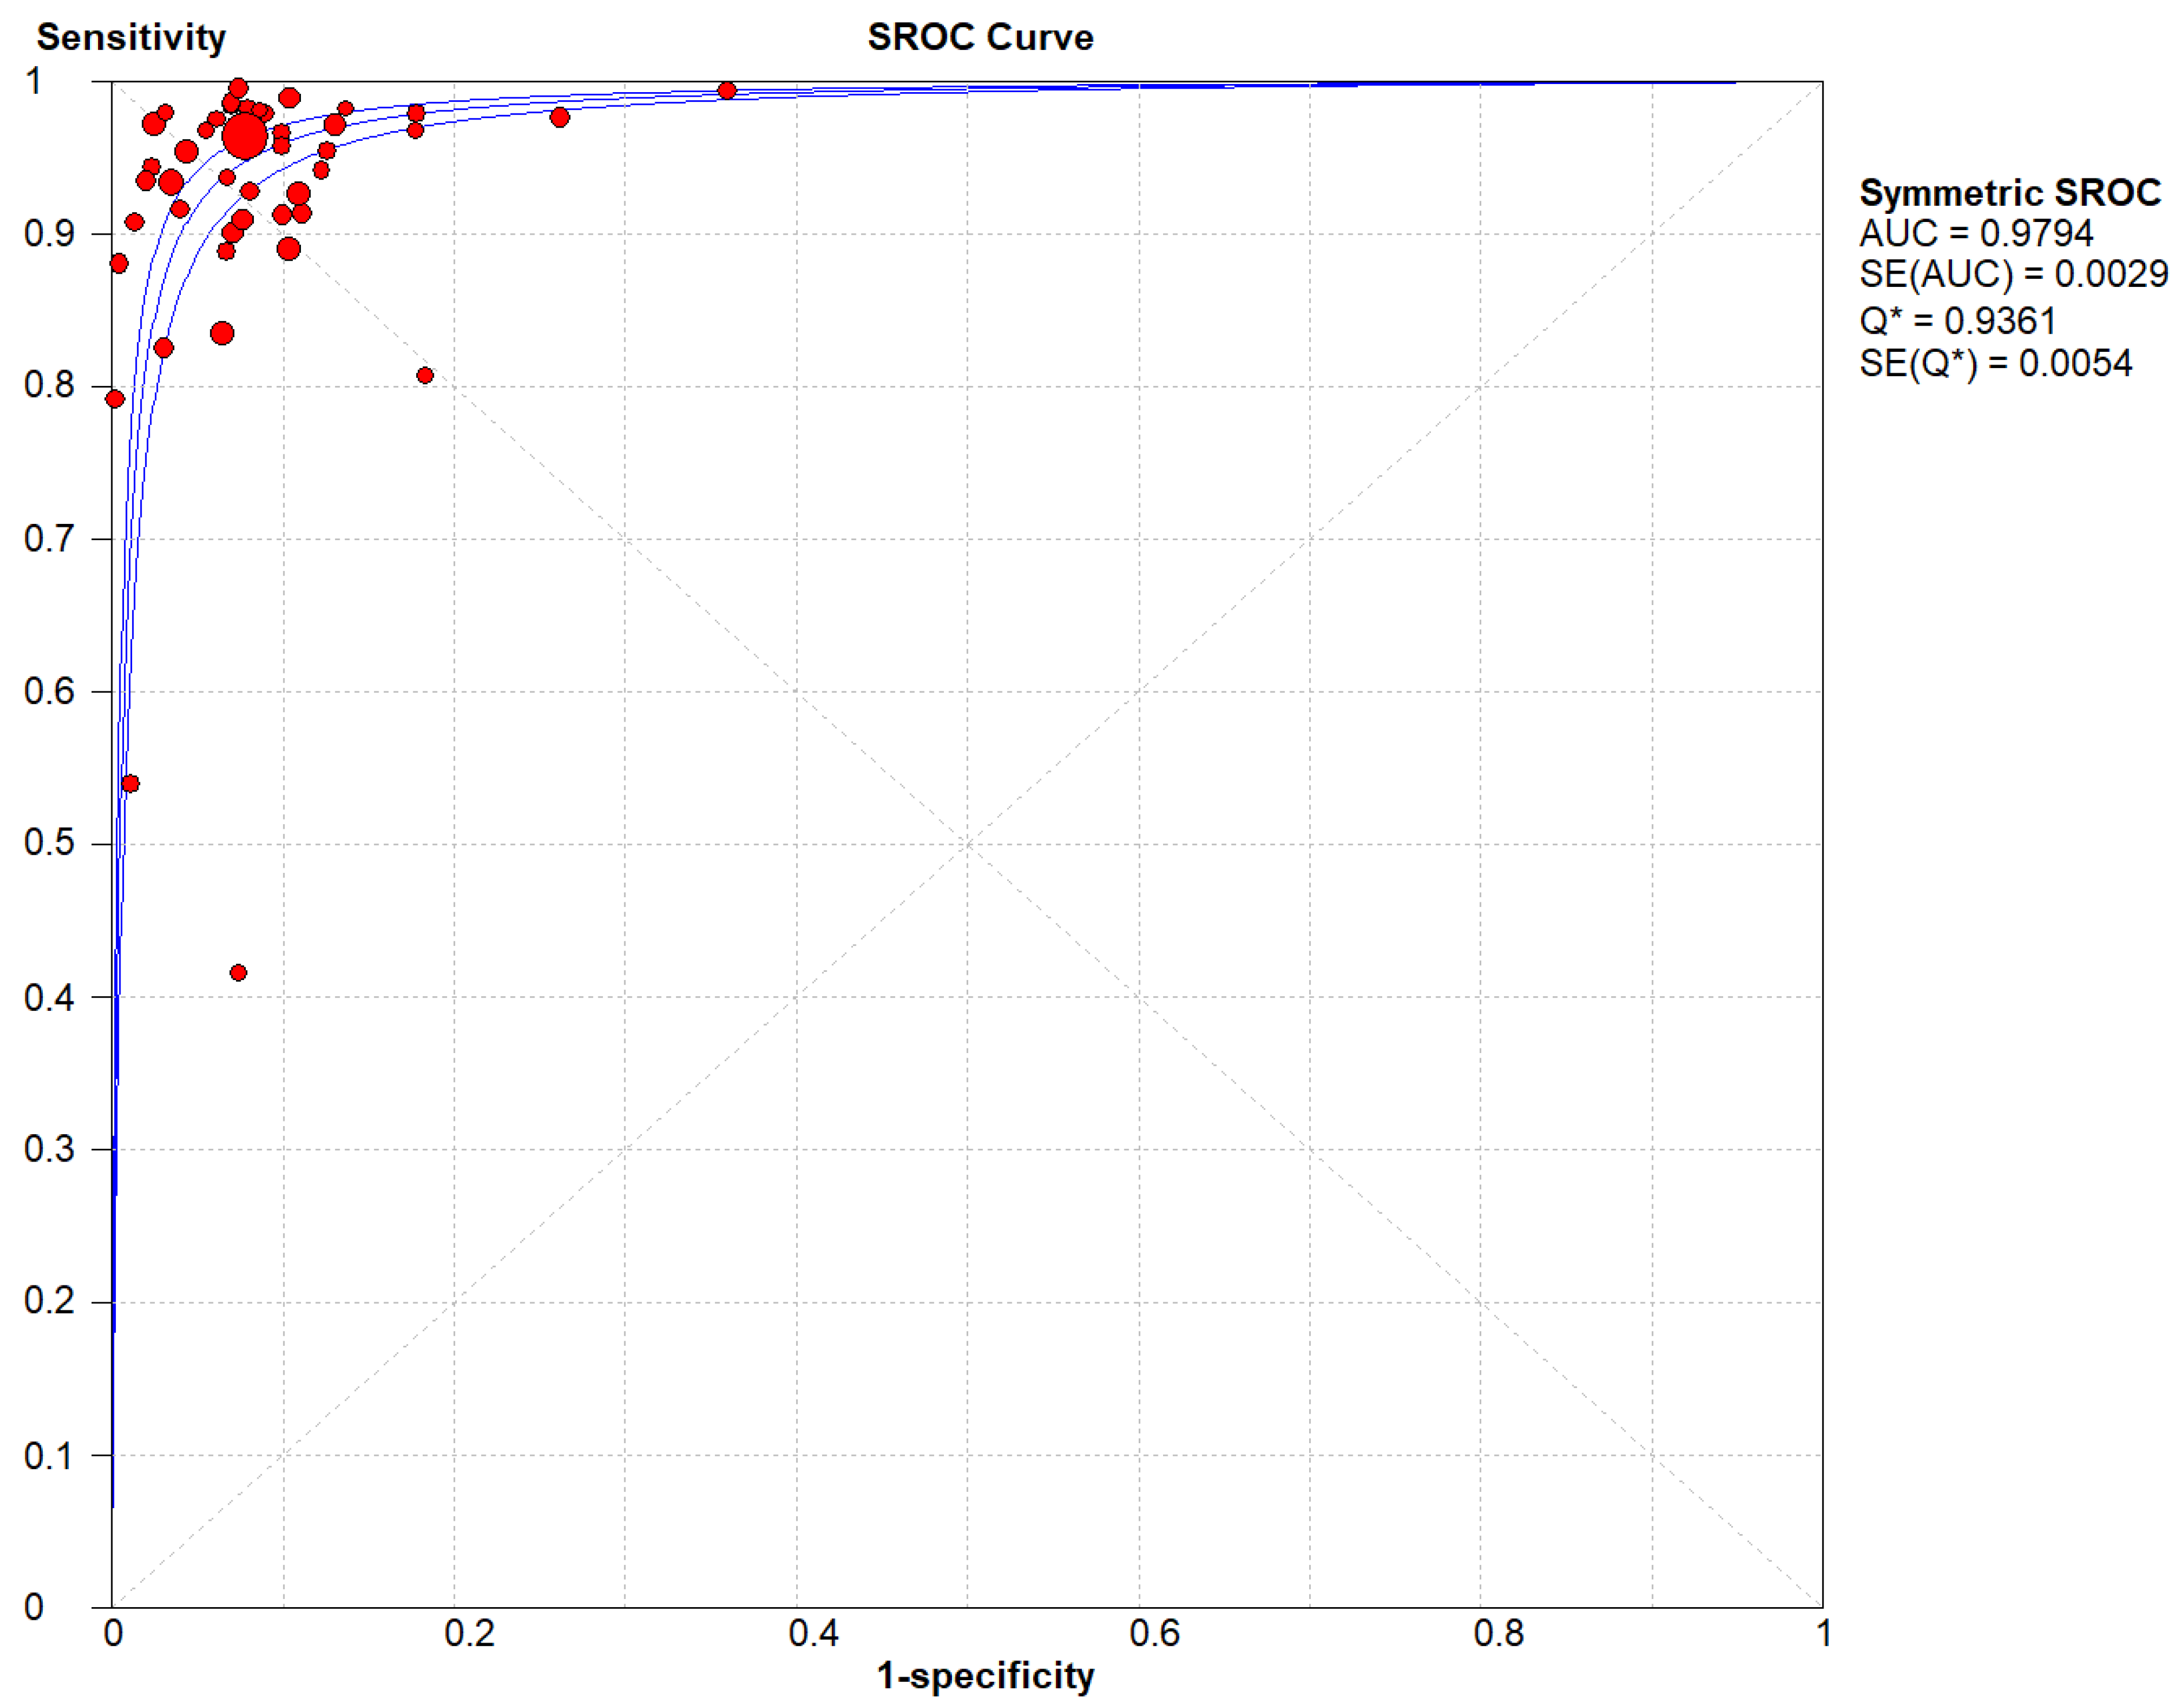Click the 0.2 tick label on y-axis
The image size is (2180, 1708).
tap(49, 1301)
